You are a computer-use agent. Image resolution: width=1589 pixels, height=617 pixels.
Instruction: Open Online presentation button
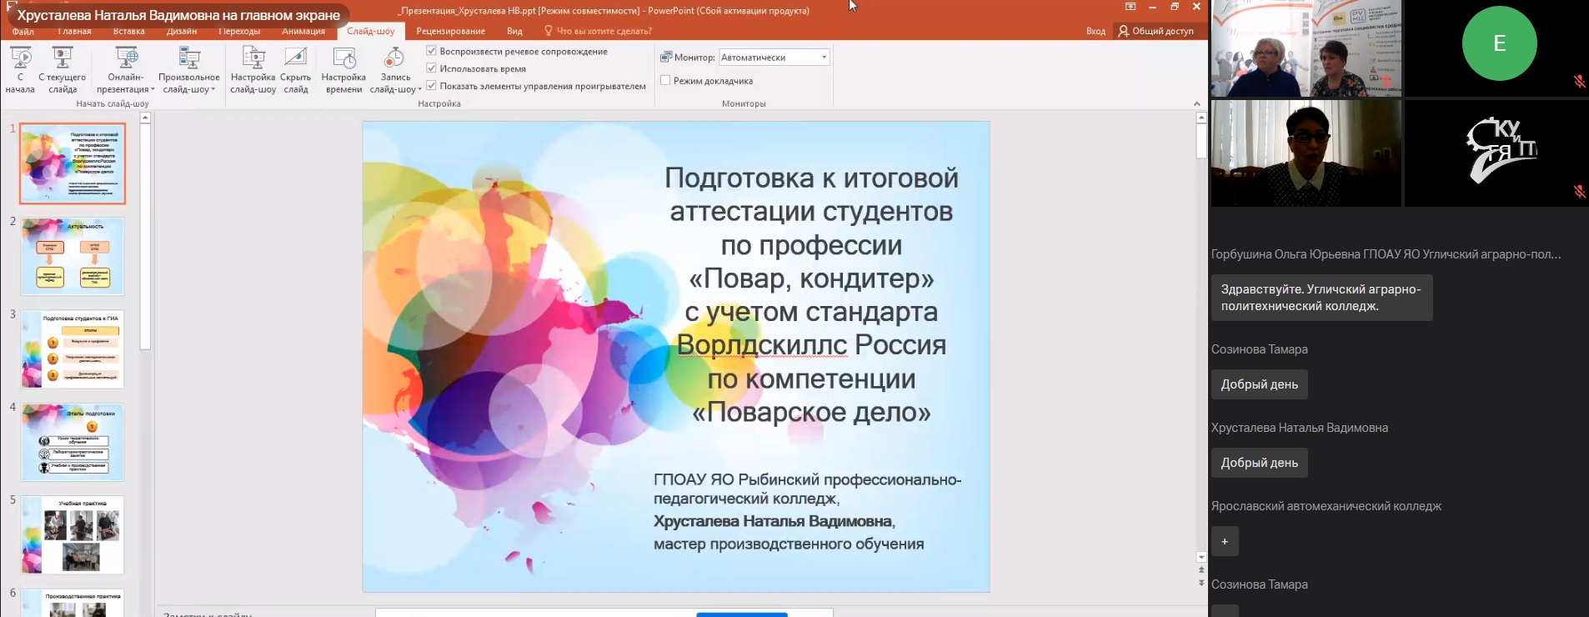click(x=125, y=69)
